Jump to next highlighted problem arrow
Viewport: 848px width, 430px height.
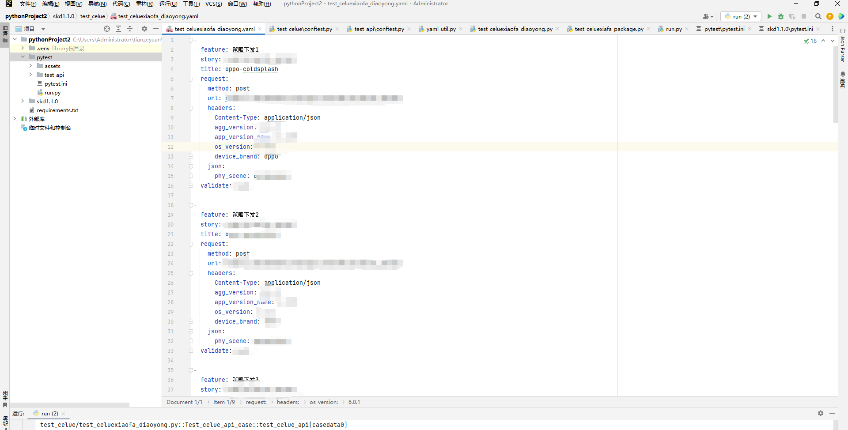[x=833, y=41]
